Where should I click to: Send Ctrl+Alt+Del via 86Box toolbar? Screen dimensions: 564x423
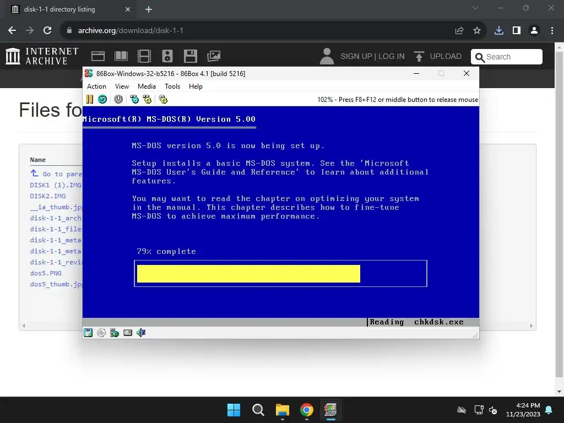(134, 99)
